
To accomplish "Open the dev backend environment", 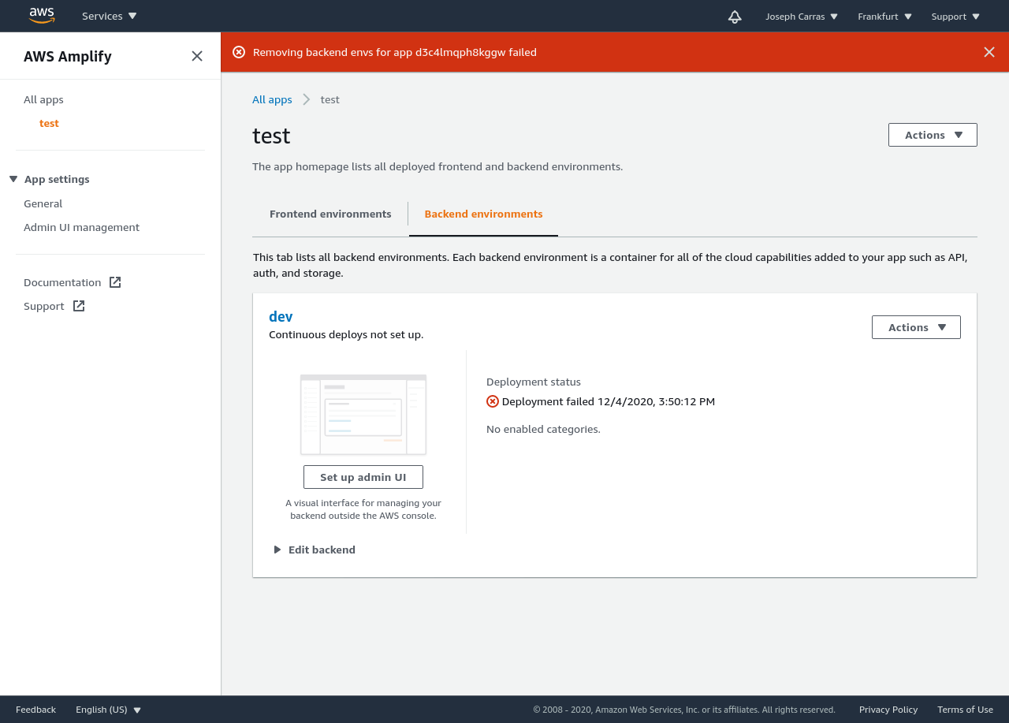I will pos(281,315).
